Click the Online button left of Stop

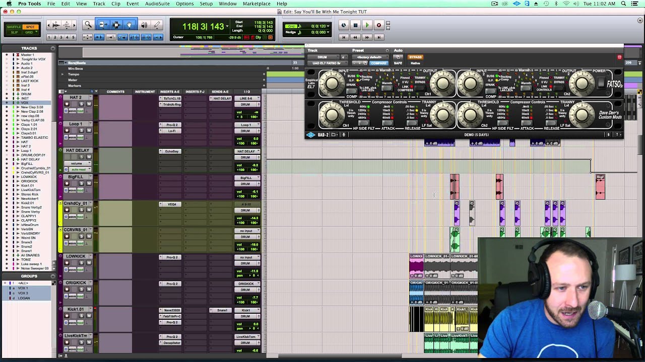pos(344,25)
